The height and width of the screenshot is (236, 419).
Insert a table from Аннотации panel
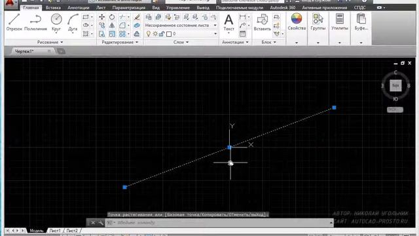click(242, 34)
